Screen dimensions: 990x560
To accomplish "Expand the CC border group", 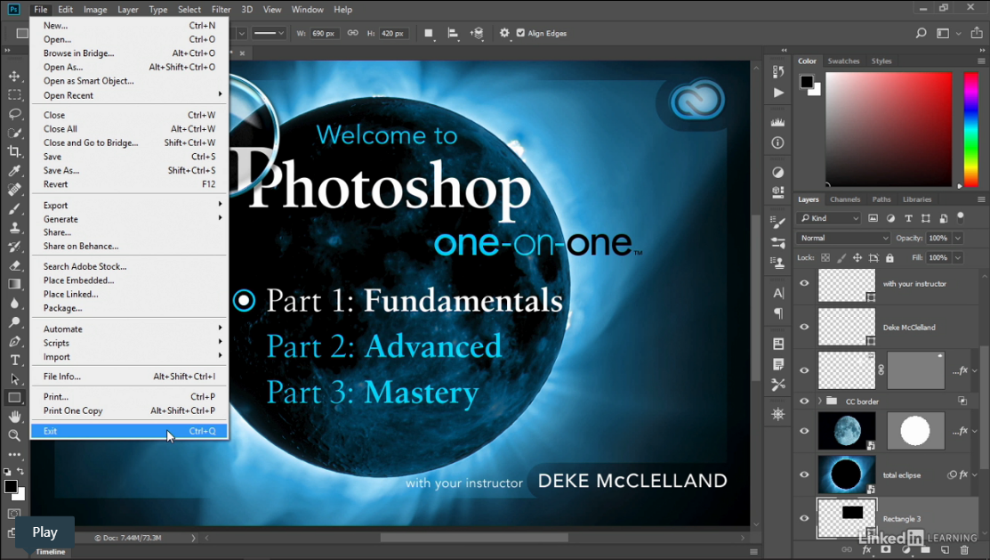I will pyautogui.click(x=819, y=401).
